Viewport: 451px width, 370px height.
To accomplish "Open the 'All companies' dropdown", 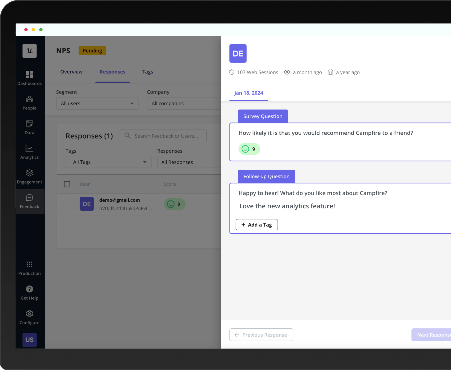I will click(184, 103).
